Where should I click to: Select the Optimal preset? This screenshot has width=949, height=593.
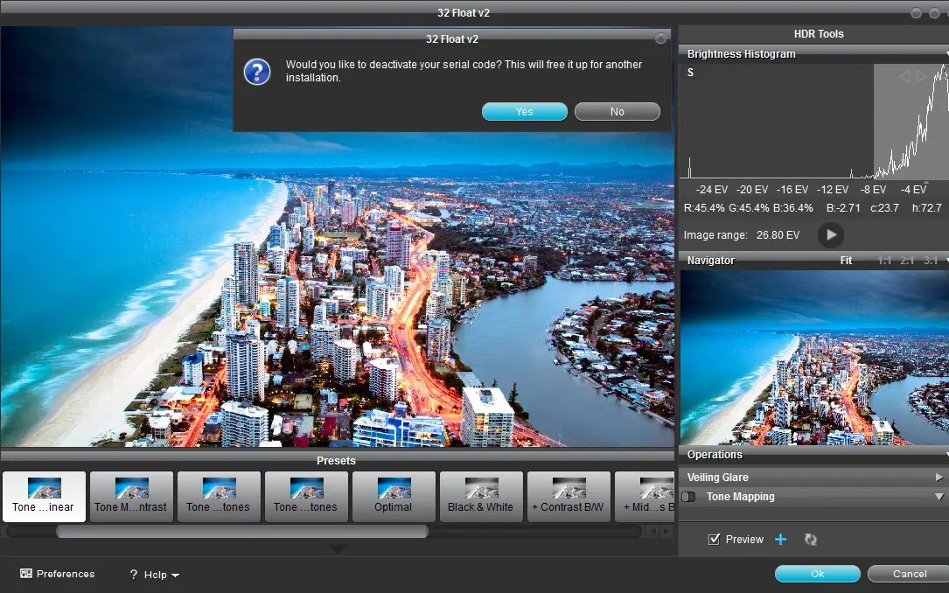pos(394,497)
